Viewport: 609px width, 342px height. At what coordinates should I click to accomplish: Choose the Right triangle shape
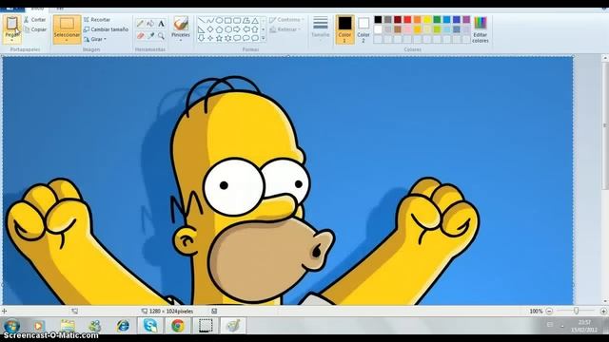tap(201, 29)
